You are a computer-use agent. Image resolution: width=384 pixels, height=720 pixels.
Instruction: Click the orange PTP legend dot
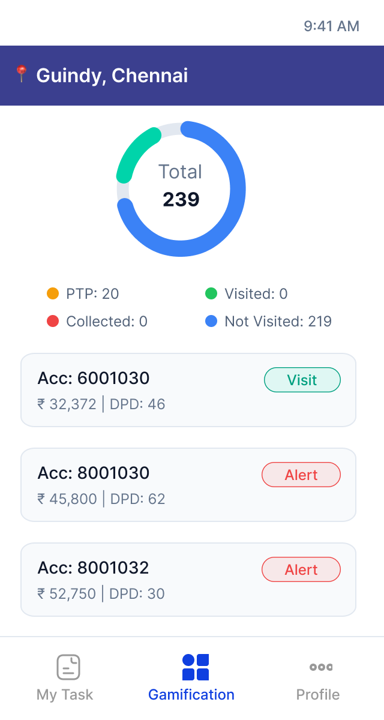click(53, 294)
